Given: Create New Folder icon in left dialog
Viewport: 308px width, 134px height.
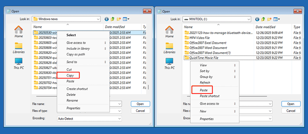Looking at the screenshot, I should tap(119, 19).
